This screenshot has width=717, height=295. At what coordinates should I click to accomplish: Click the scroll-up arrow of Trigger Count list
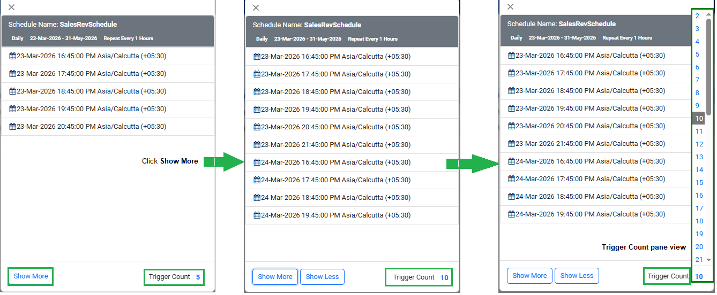(x=708, y=15)
